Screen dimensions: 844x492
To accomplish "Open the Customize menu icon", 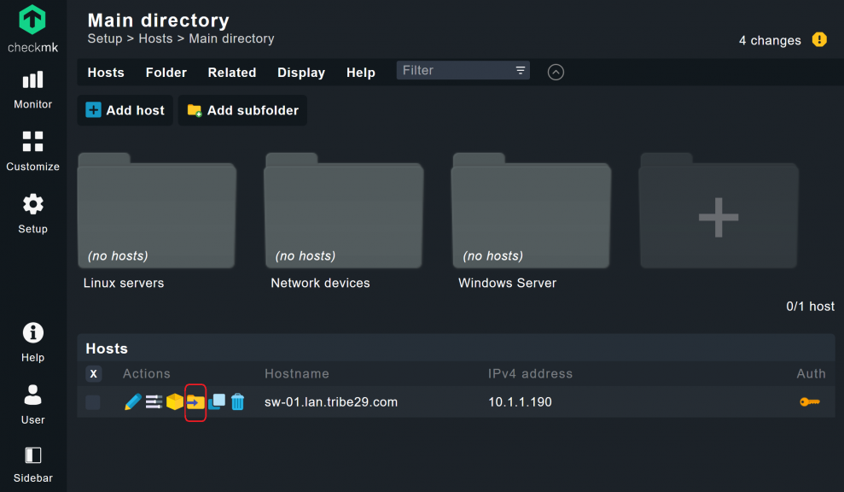I will tap(32, 150).
